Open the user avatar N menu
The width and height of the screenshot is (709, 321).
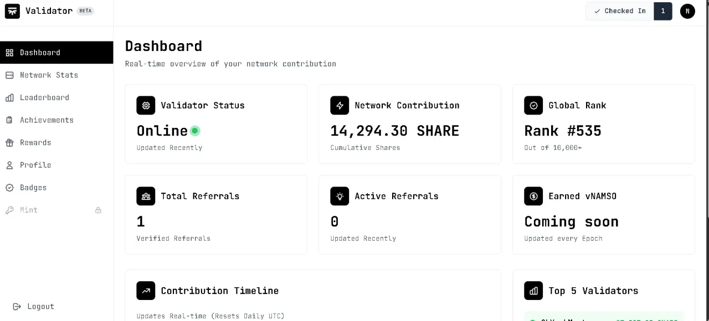pos(687,11)
